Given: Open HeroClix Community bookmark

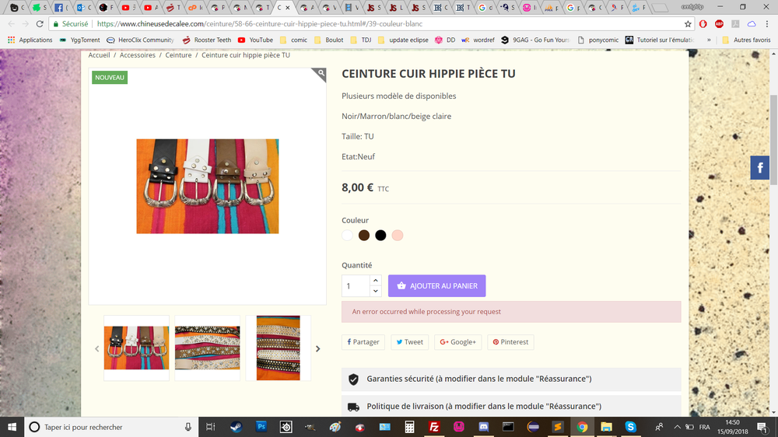Looking at the screenshot, I should coord(140,40).
